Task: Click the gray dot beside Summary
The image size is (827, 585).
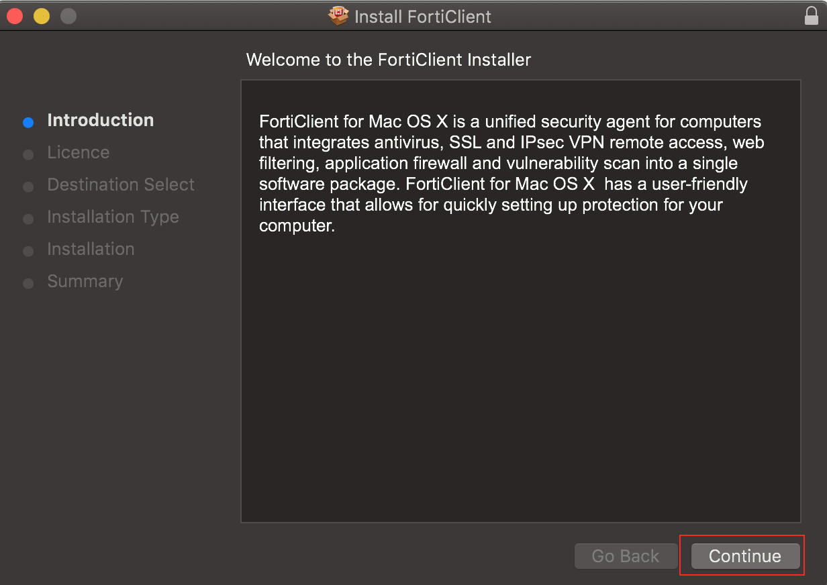Action: tap(28, 282)
